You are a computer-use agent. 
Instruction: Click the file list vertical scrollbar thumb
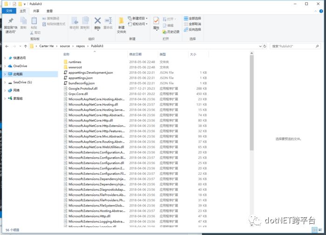pyautogui.click(x=251, y=103)
